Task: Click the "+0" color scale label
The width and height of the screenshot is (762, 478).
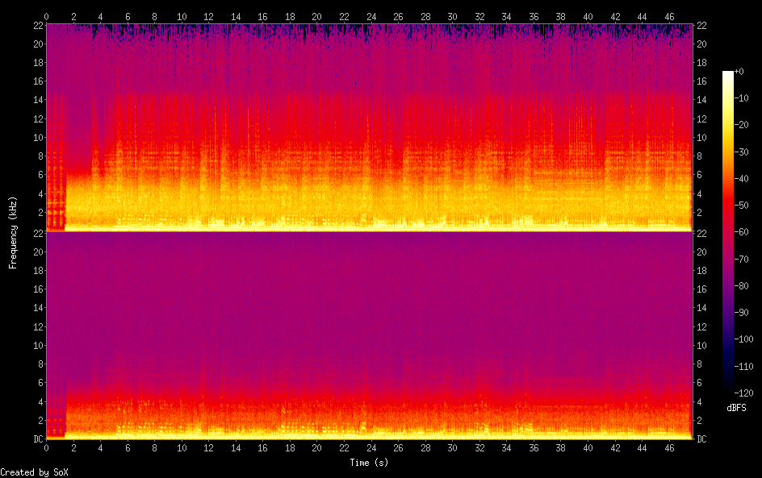Action: click(739, 71)
